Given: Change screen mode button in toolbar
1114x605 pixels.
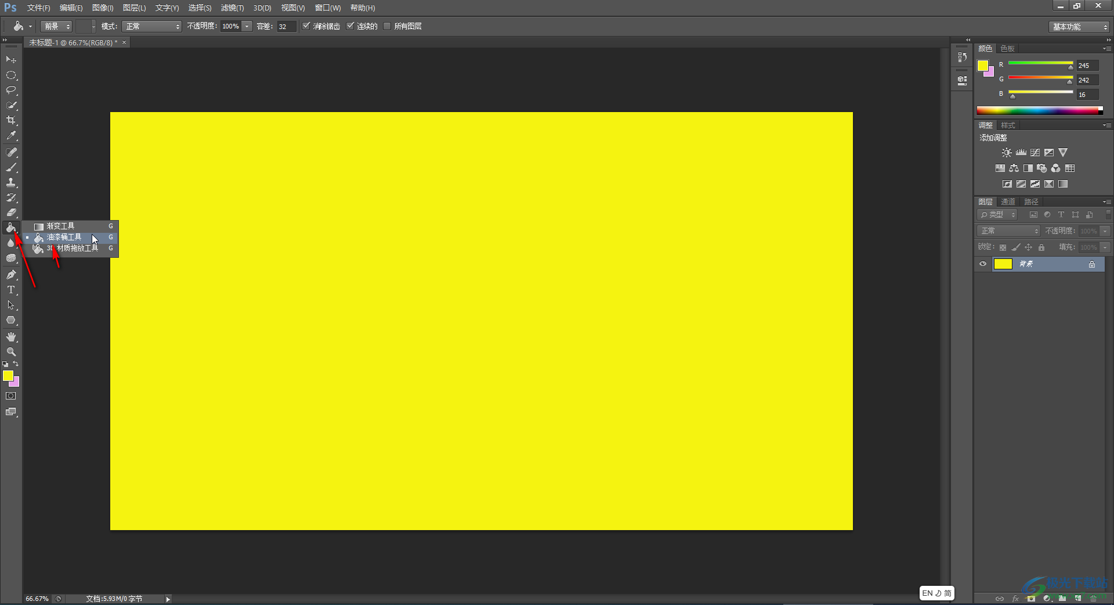Looking at the screenshot, I should (11, 412).
